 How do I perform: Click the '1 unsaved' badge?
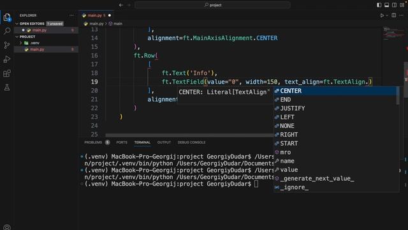coord(55,24)
